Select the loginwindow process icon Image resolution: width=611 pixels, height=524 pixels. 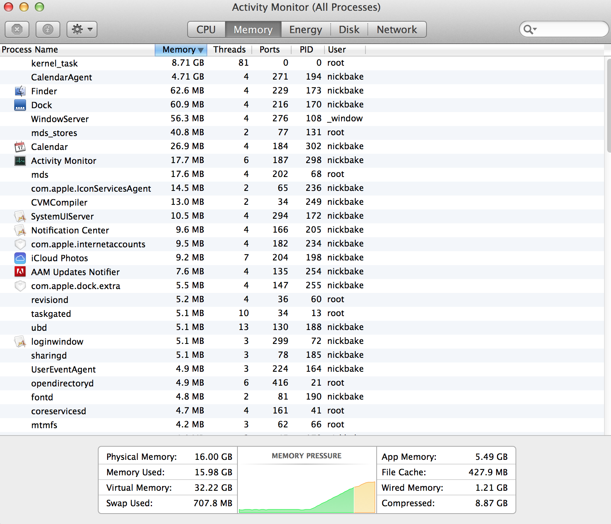(20, 342)
